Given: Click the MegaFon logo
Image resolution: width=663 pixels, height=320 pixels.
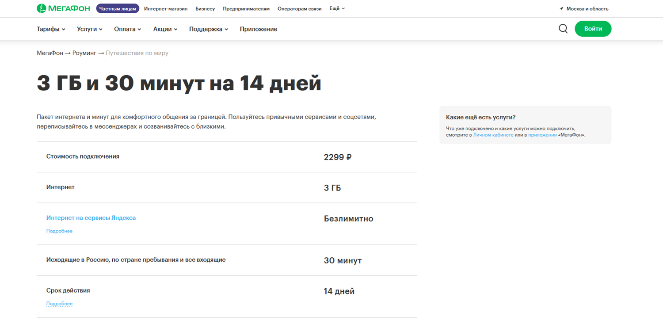Looking at the screenshot, I should point(63,8).
